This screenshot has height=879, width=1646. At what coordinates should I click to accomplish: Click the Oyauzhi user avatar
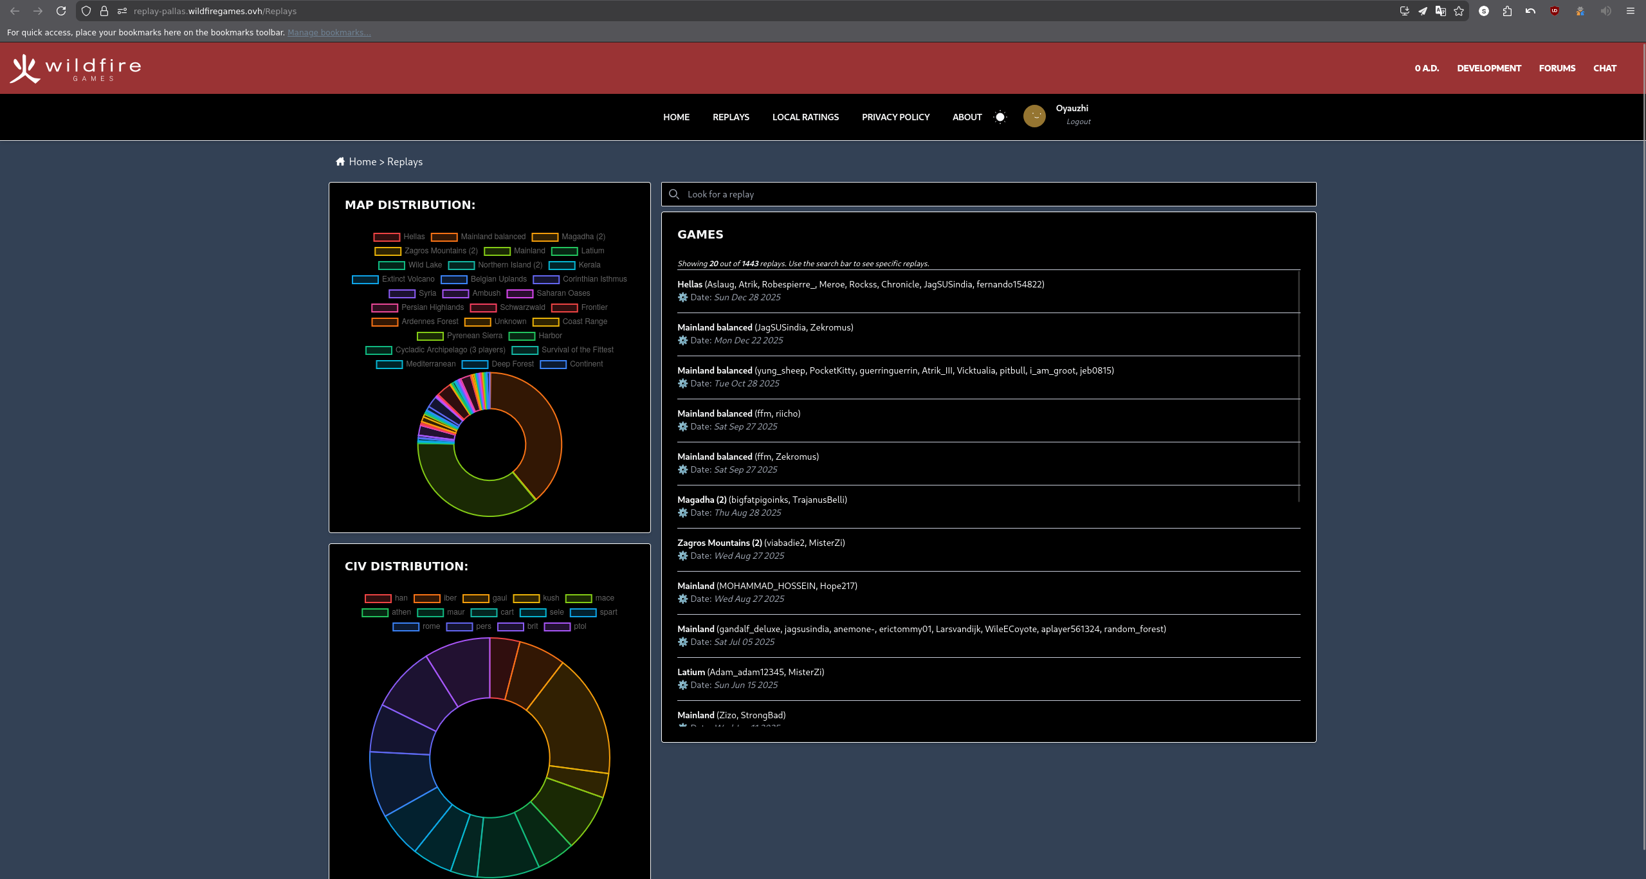[1034, 116]
